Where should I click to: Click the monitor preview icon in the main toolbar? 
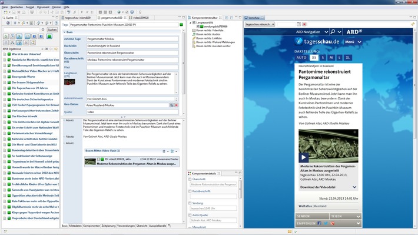point(132,12)
